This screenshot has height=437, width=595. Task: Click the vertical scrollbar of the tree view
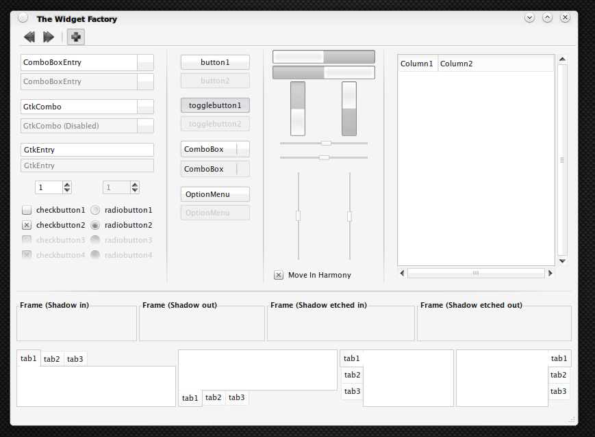[562, 160]
